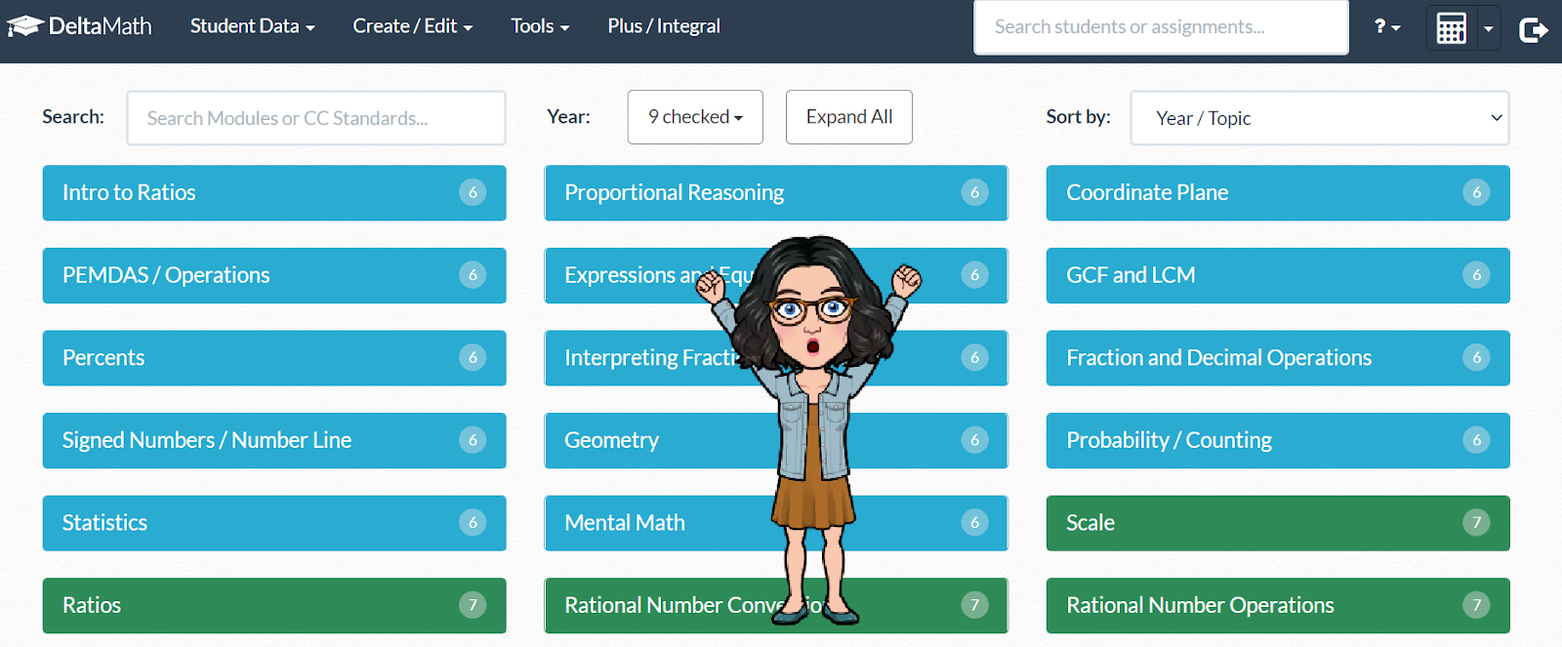Expand the PEMDAS / Operations module
1562x647 pixels.
coord(274,275)
